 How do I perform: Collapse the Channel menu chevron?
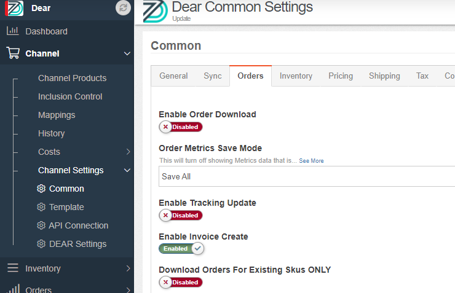[x=127, y=53]
